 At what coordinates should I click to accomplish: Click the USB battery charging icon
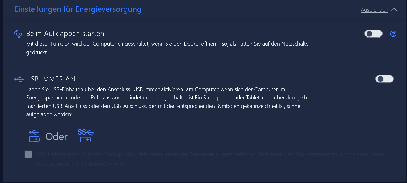point(34,136)
